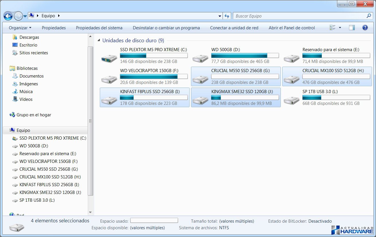This screenshot has width=376, height=237.
Task: Click Conectar a unidad de red
Action: 234,28
